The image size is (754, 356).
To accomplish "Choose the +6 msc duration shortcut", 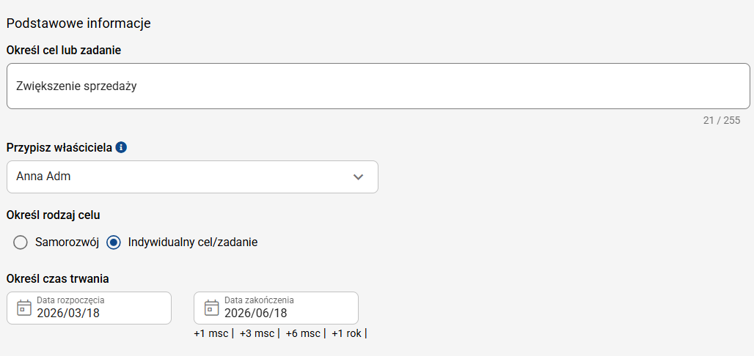I will 303,333.
